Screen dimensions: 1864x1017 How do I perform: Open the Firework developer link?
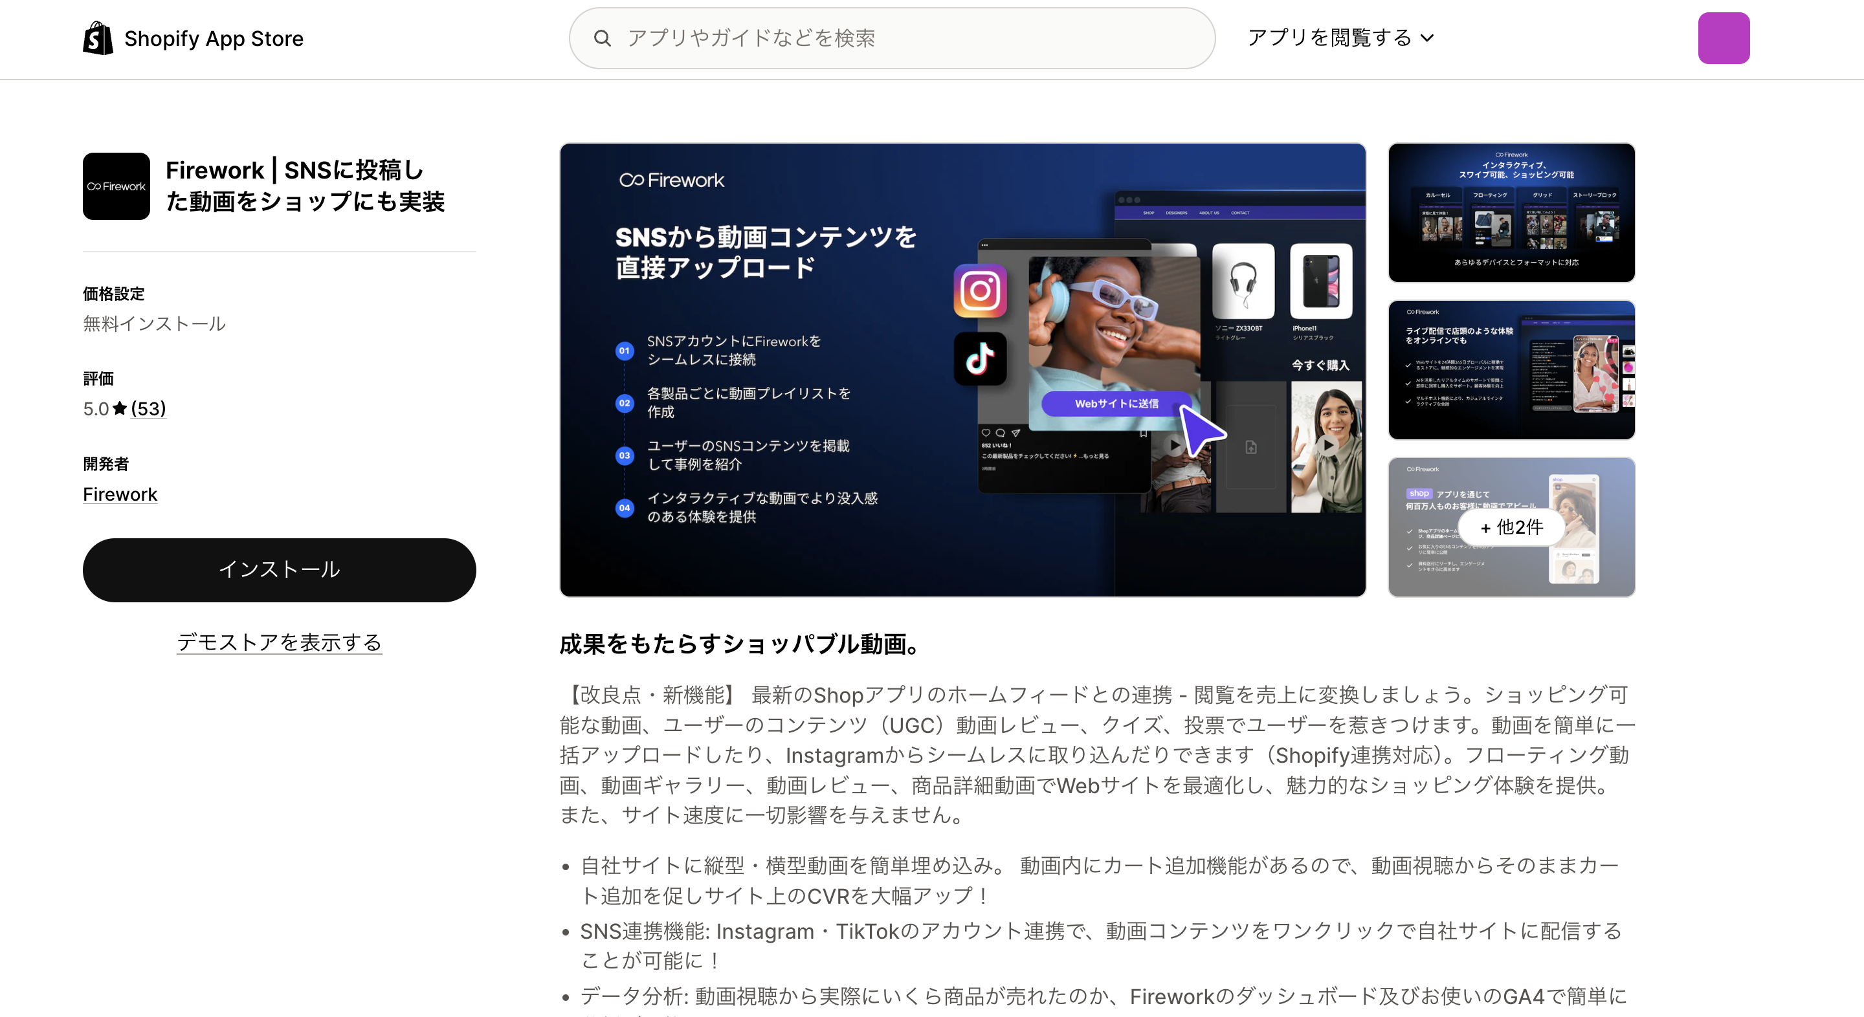click(120, 494)
